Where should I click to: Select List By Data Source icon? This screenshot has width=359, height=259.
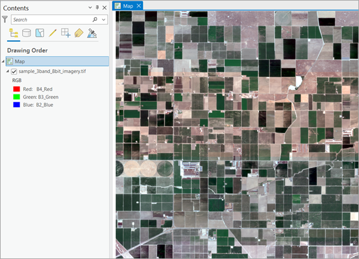(x=27, y=33)
